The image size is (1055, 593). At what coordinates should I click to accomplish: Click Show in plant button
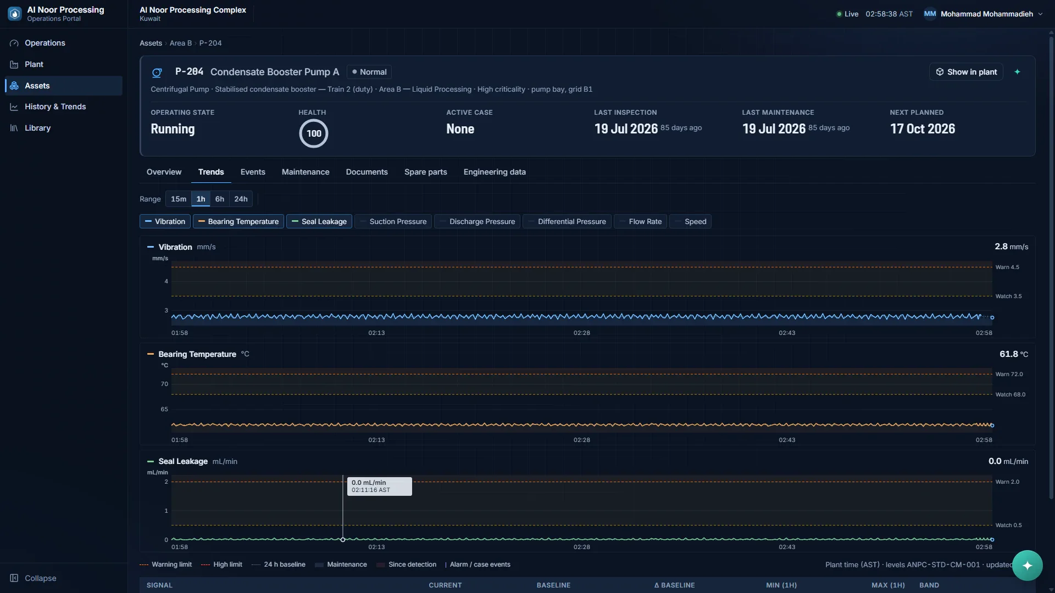pos(966,72)
